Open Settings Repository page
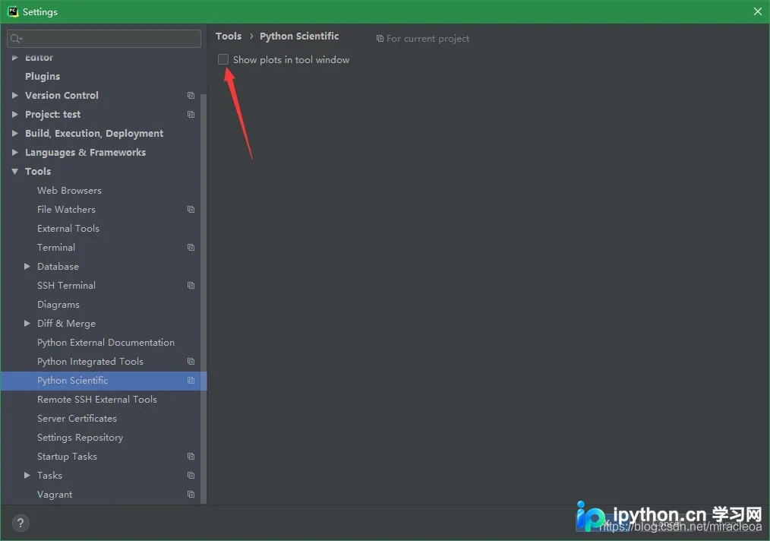770x541 pixels. pos(80,438)
